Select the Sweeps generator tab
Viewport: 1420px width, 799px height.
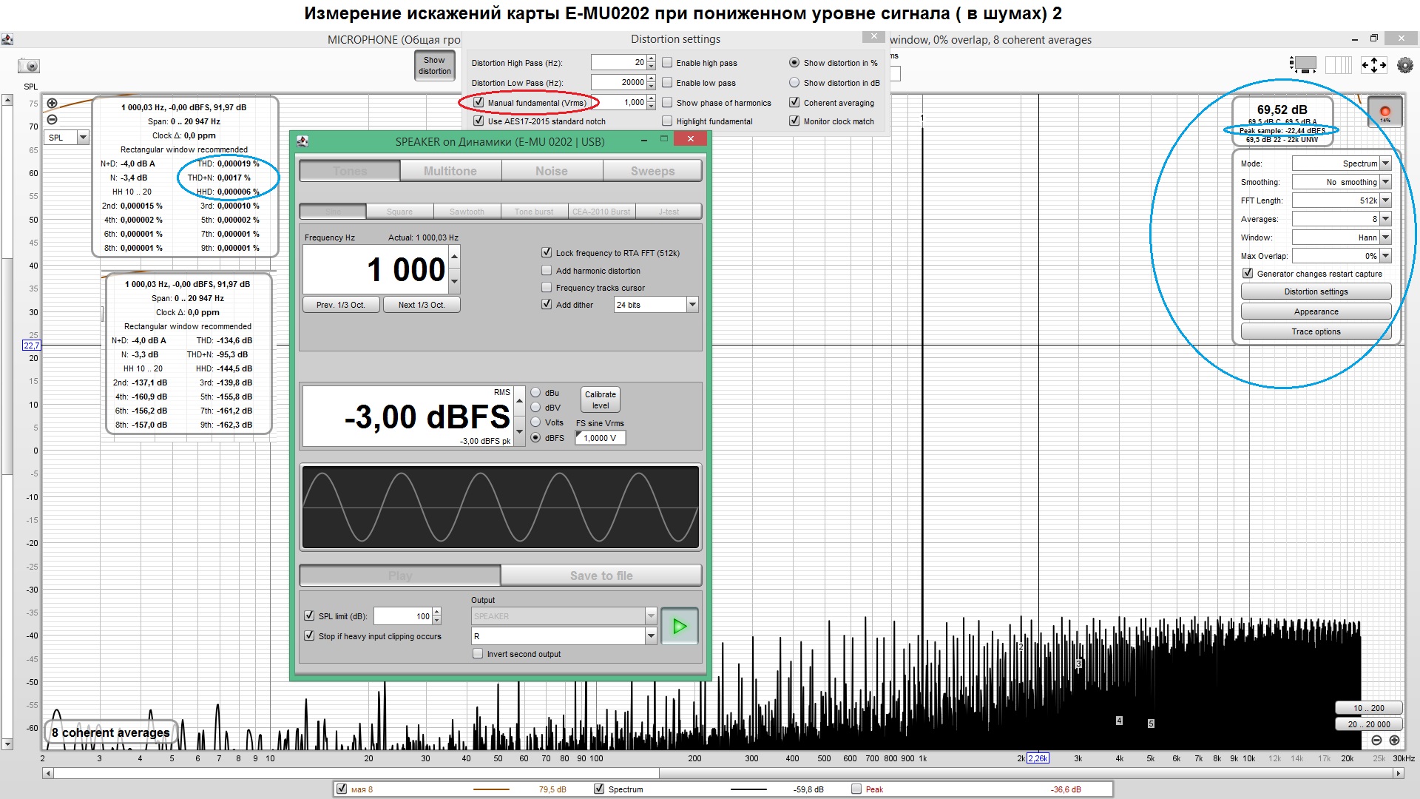pyautogui.click(x=652, y=171)
